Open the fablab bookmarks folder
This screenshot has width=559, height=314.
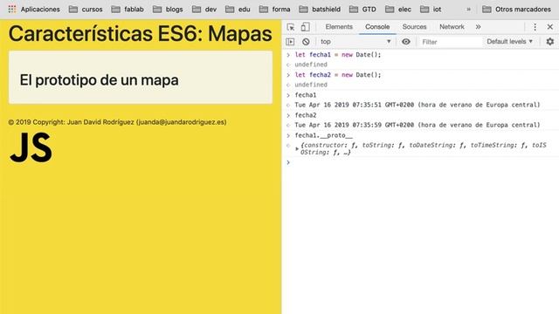pyautogui.click(x=128, y=10)
